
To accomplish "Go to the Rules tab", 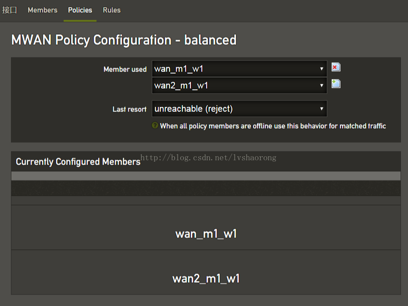I will coord(111,10).
